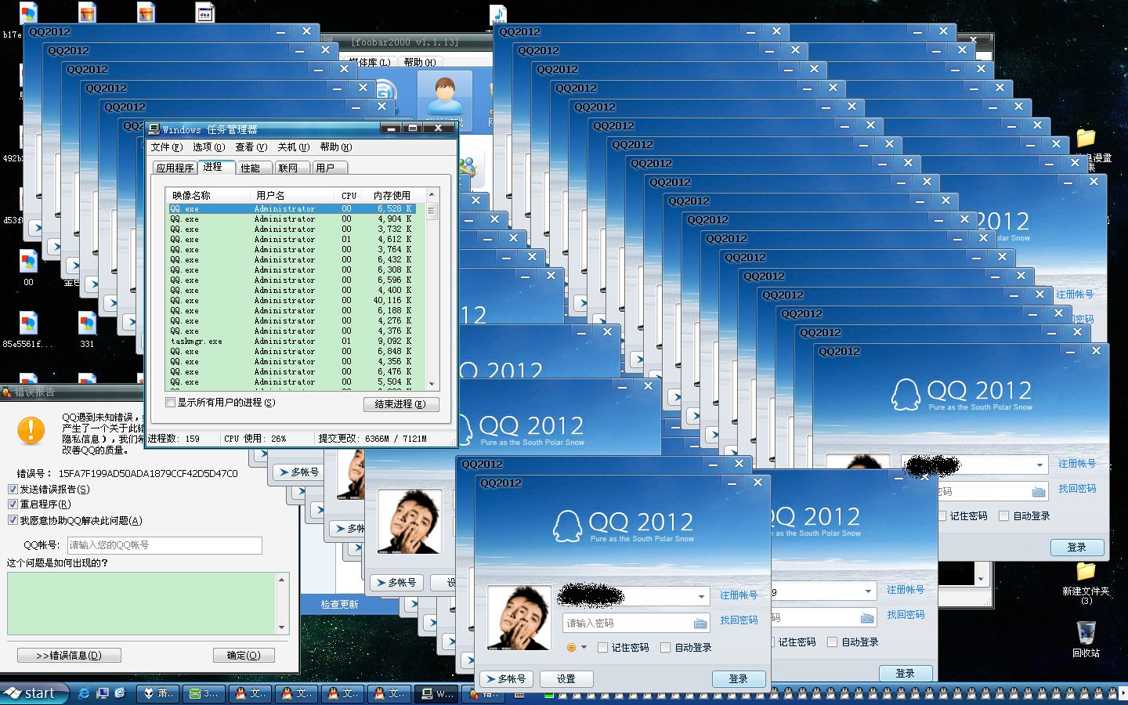This screenshot has height=705, width=1128.
Task: Click 设置 button in front QQ window
Action: pyautogui.click(x=566, y=679)
